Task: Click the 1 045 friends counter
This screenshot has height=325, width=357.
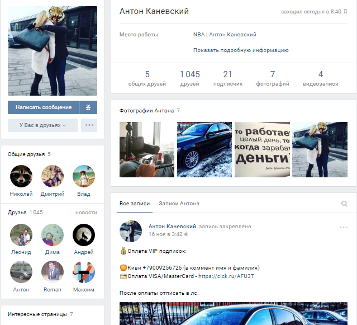Action: 189,78
